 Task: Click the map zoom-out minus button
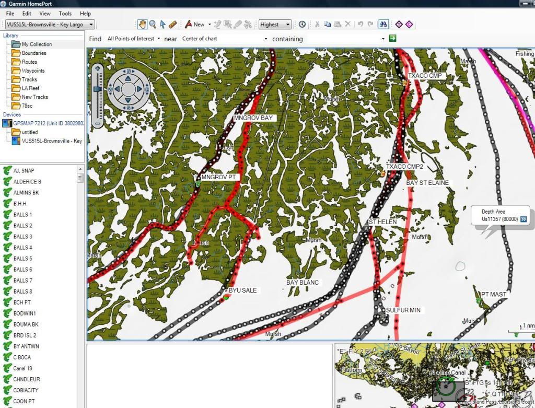98,123
